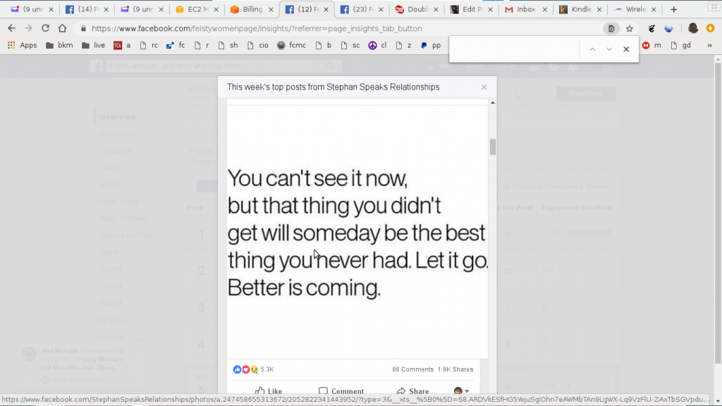The width and height of the screenshot is (722, 406).
Task: Go to next find result arrow
Action: point(609,49)
